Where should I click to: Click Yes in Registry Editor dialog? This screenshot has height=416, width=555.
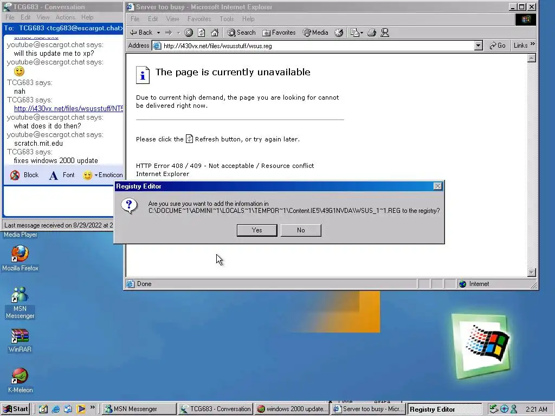pyautogui.click(x=256, y=230)
